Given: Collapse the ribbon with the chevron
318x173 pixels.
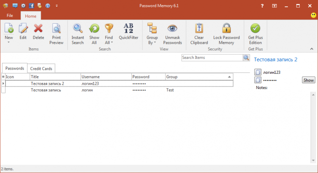Looking at the screenshot, I should pos(312,49).
